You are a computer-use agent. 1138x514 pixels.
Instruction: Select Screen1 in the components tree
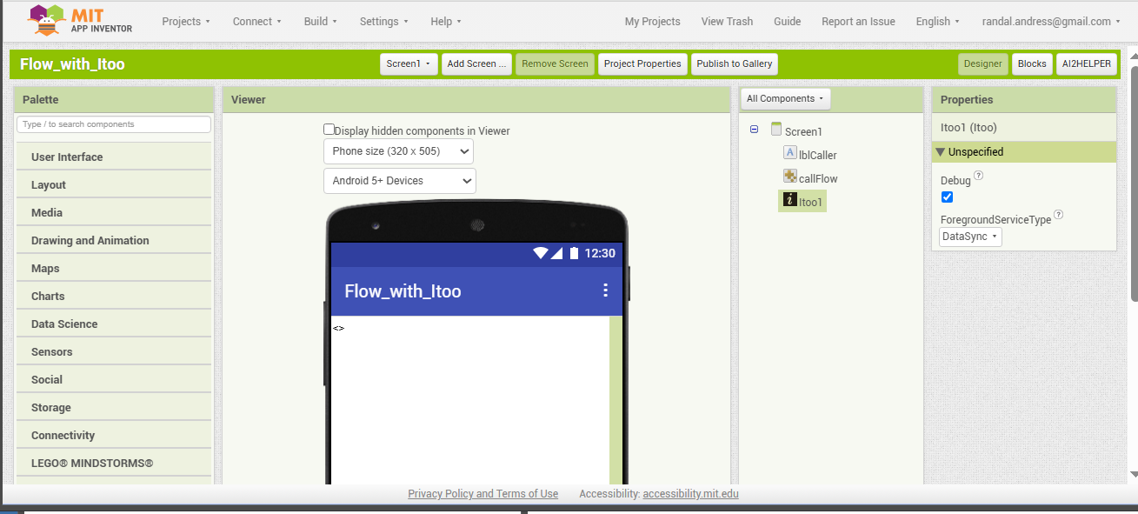[803, 132]
